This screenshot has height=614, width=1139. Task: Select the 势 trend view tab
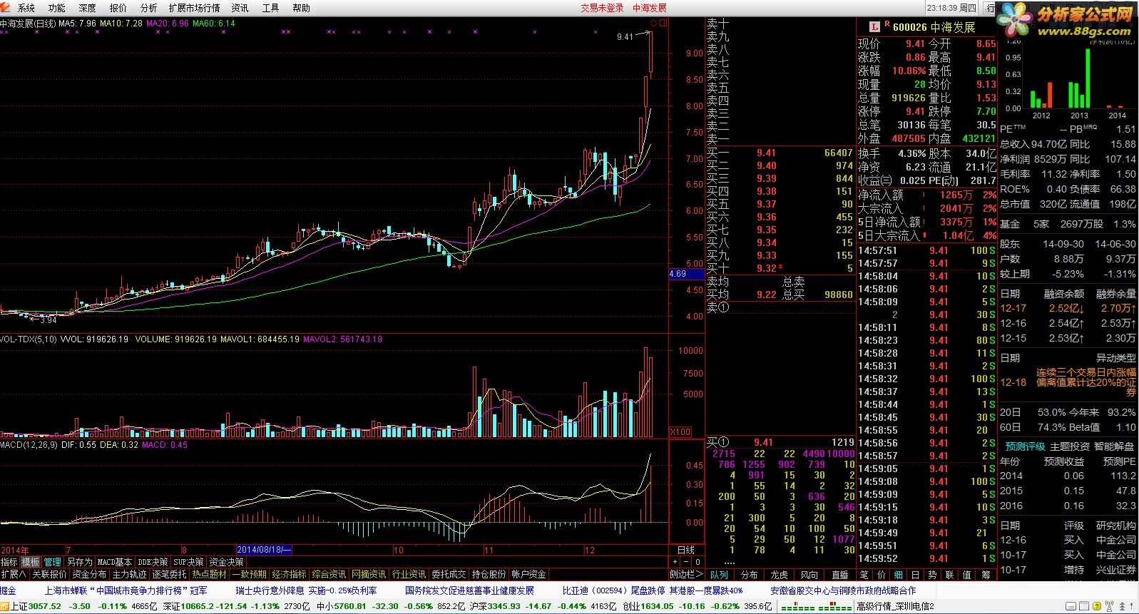(x=932, y=574)
